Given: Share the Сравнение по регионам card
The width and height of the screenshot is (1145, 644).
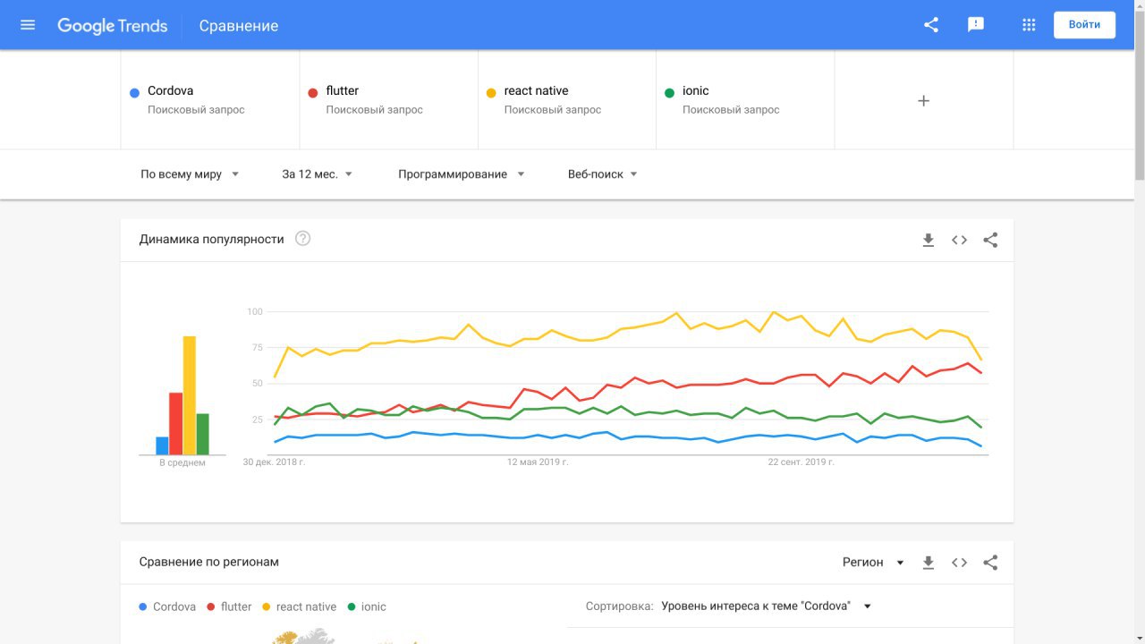Looking at the screenshot, I should point(990,563).
